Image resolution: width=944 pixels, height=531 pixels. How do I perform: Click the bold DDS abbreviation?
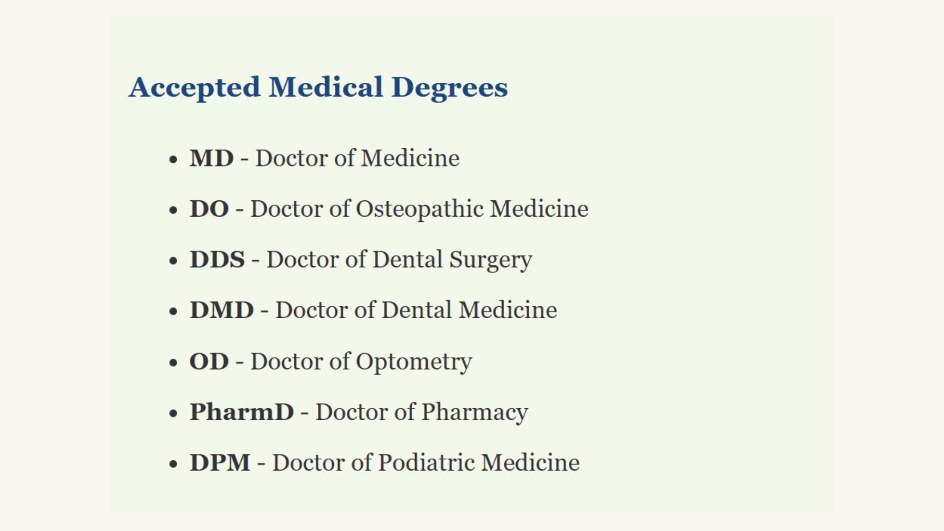217,259
